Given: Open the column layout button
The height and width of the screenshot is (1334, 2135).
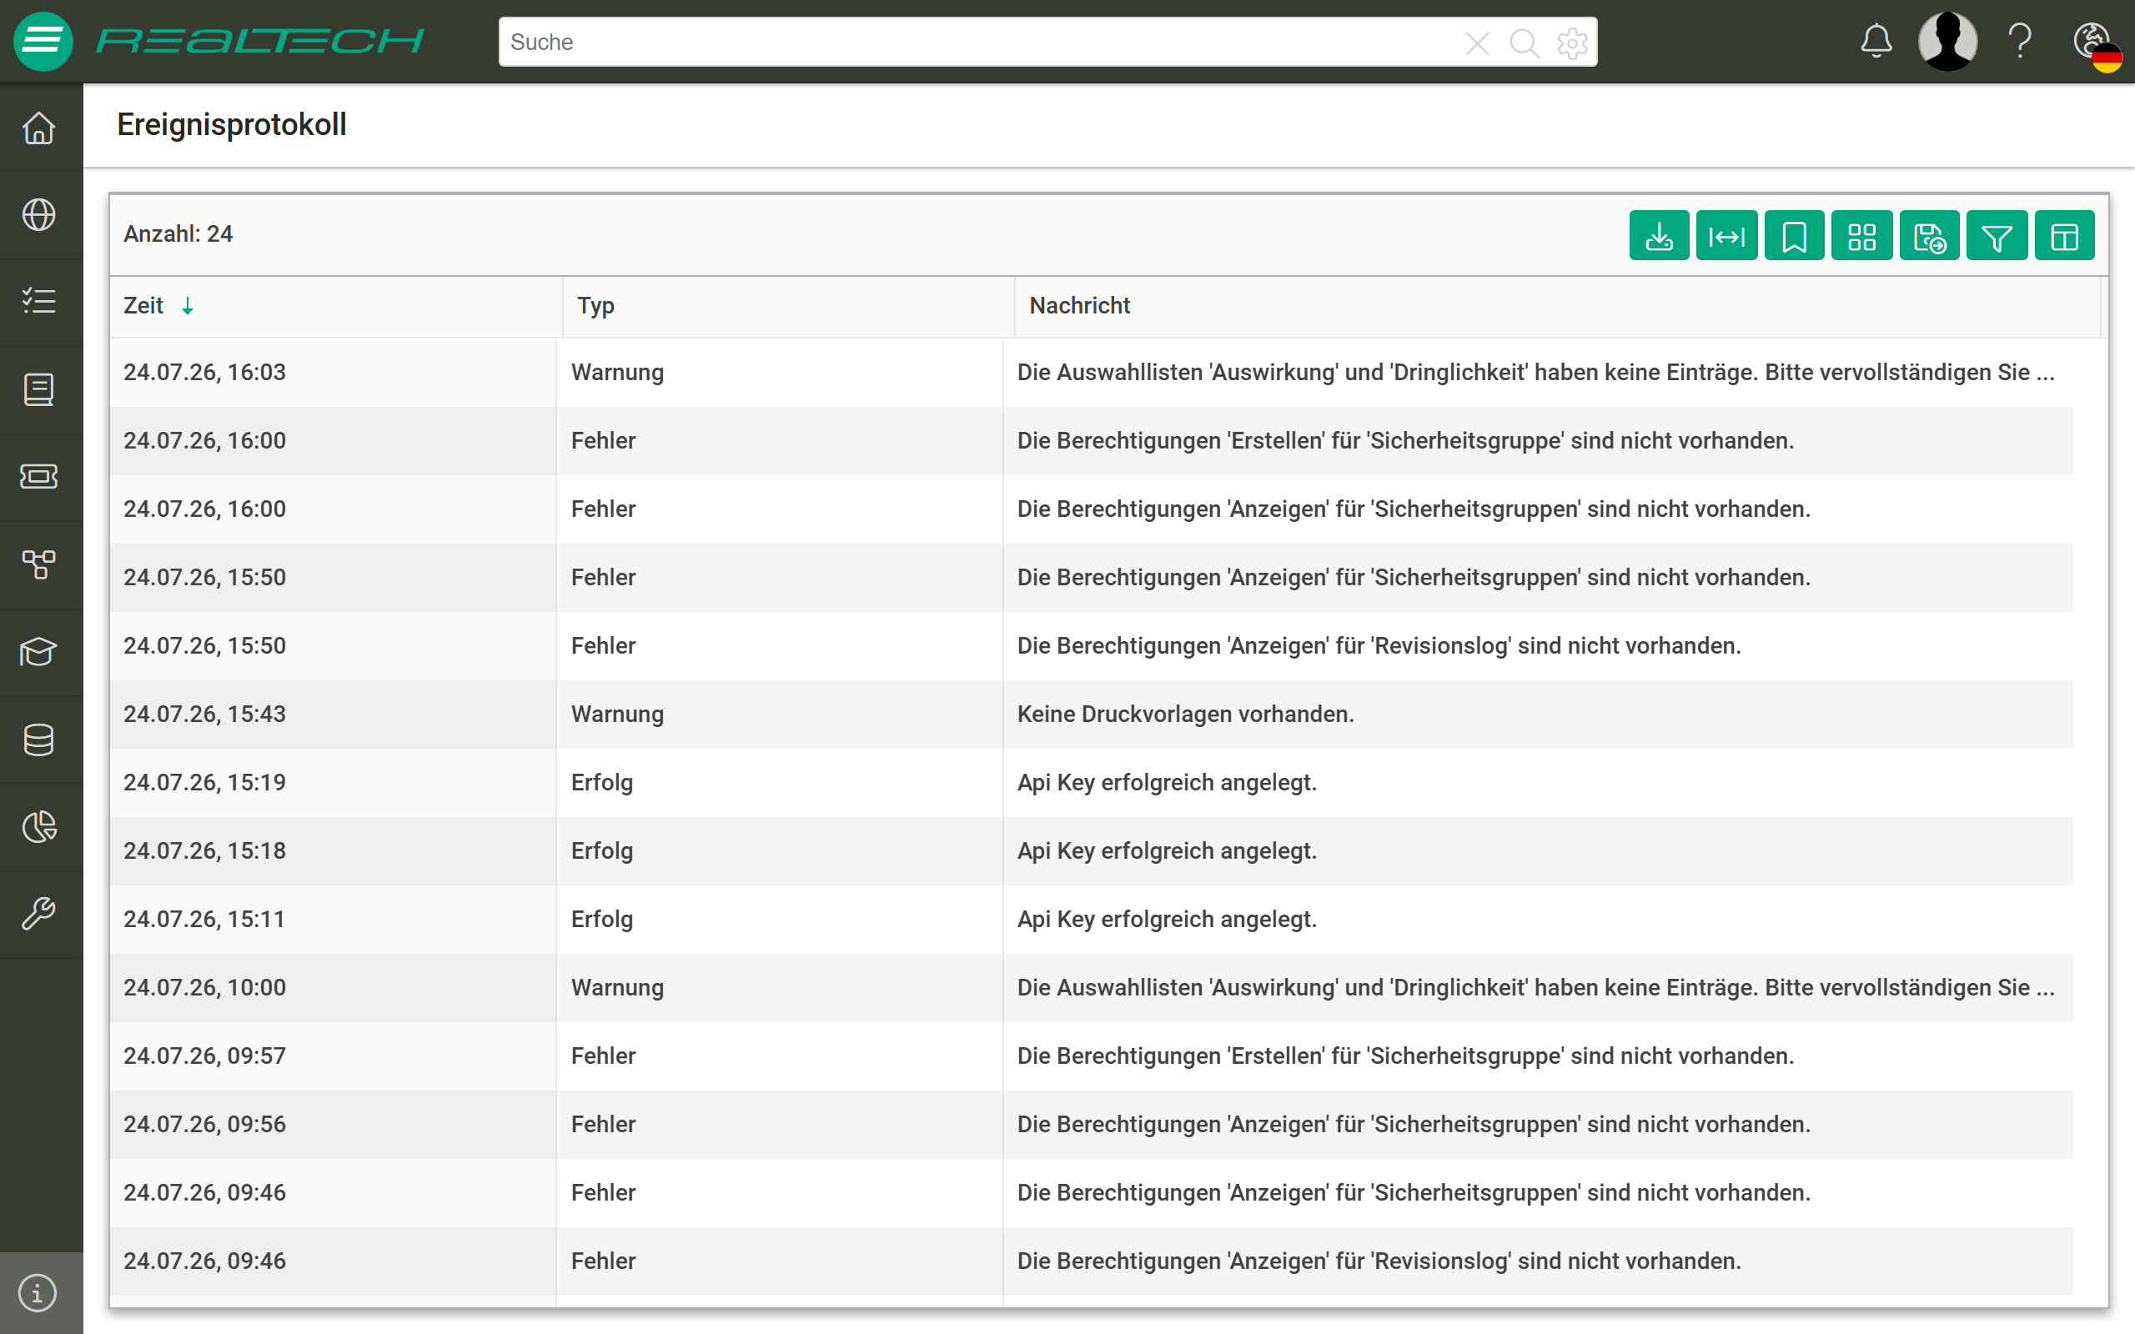Looking at the screenshot, I should 2064,236.
